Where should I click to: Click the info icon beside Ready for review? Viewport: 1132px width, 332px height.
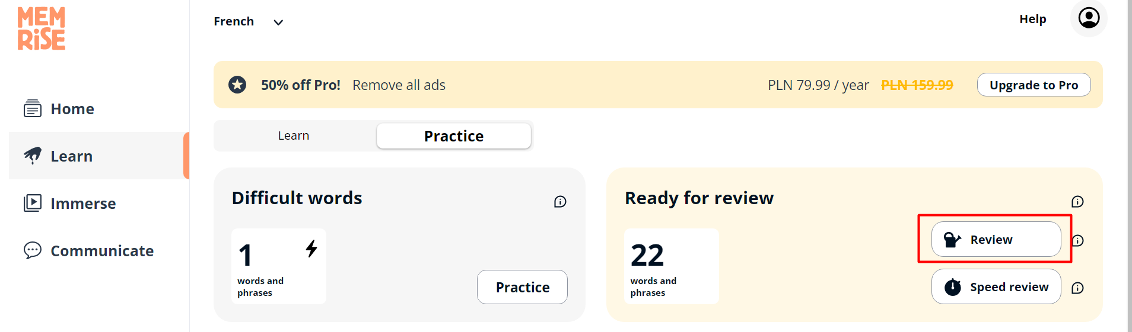[x=1077, y=202]
